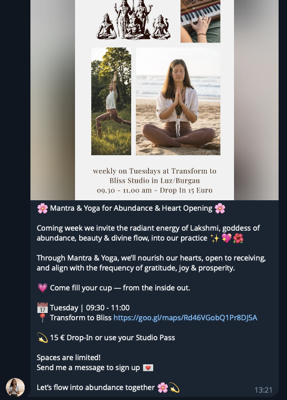The image size is (287, 400).
Task: Click the pink heart emoji before Come fill your cup
Action: click(42, 288)
